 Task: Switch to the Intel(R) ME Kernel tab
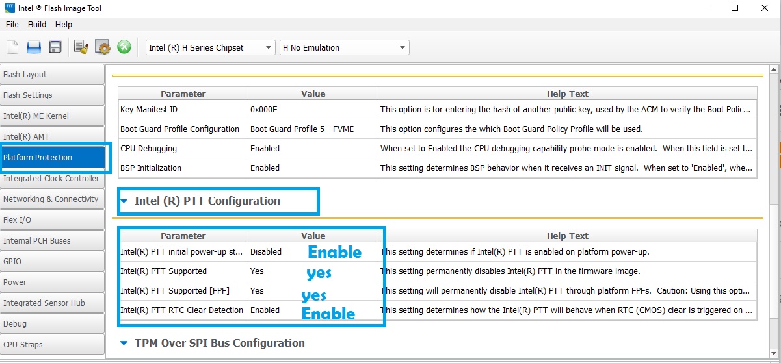(x=52, y=116)
